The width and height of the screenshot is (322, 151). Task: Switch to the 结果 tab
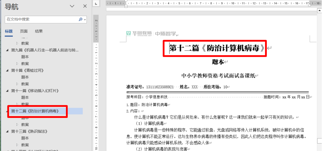click(x=39, y=31)
